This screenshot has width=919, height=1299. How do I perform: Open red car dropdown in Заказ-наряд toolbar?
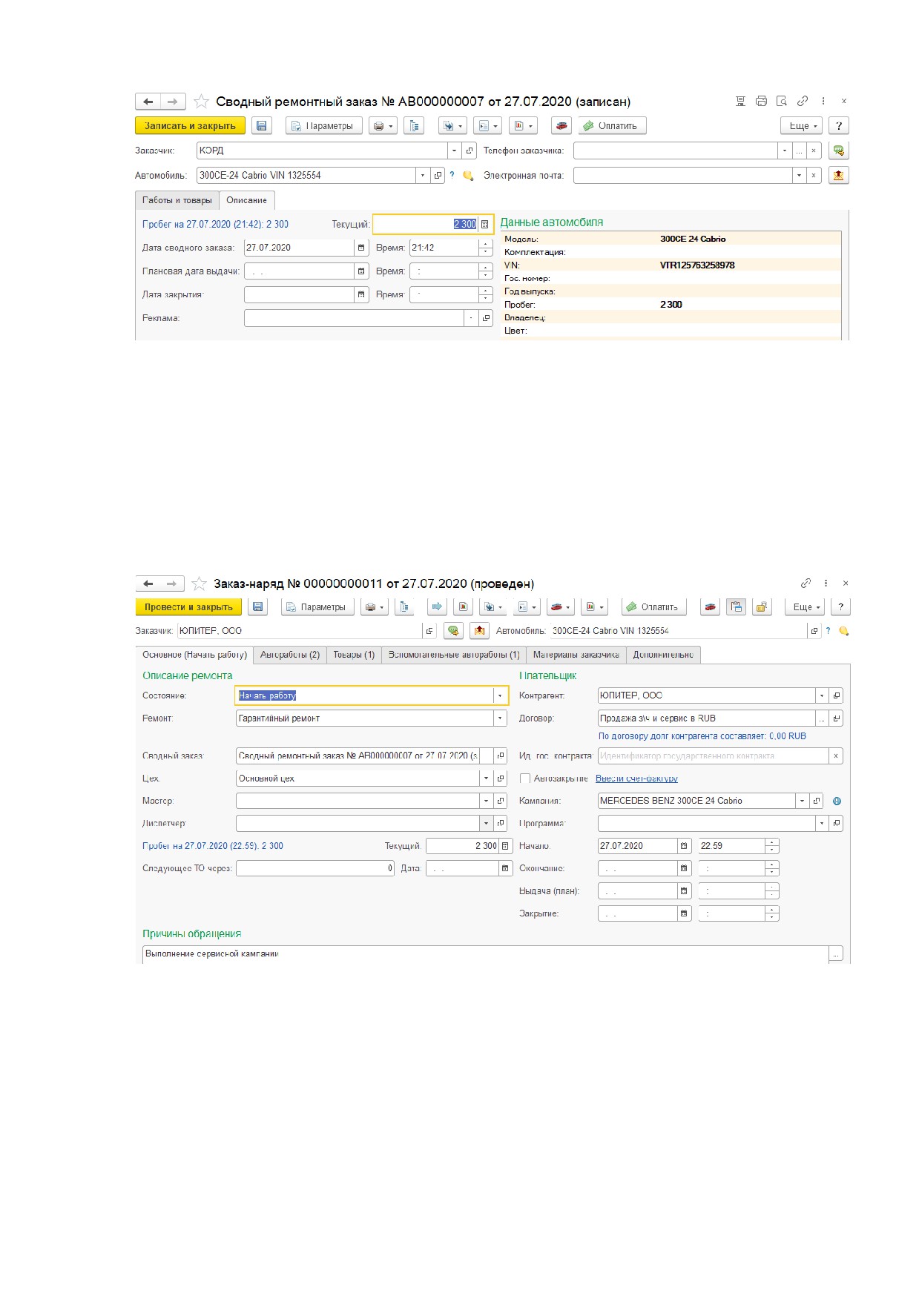(x=561, y=607)
